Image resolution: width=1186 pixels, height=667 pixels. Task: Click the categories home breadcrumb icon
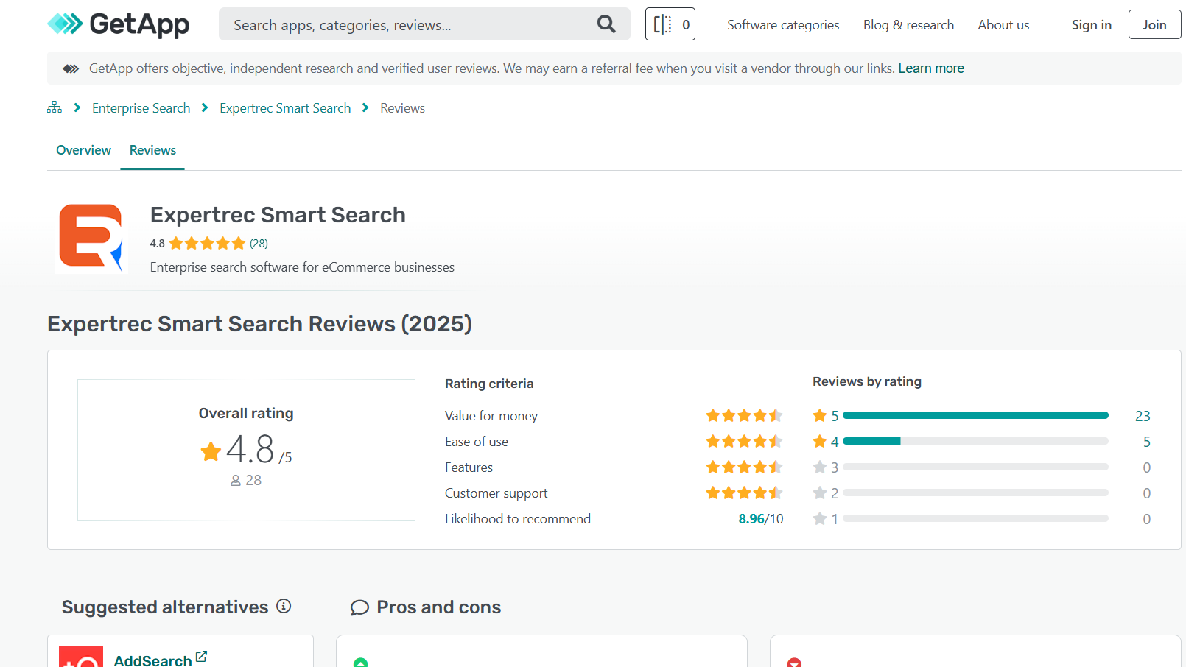(x=55, y=108)
